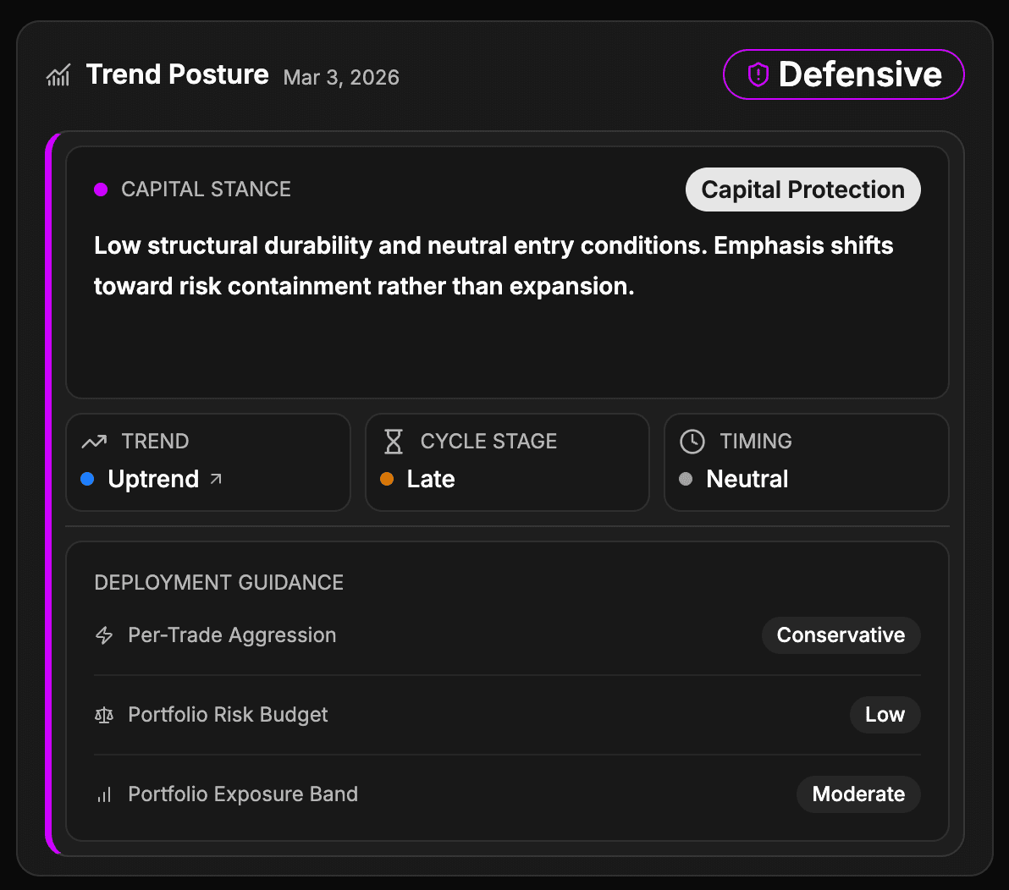Click the trending-up arrow icon beside TREND

94,442
